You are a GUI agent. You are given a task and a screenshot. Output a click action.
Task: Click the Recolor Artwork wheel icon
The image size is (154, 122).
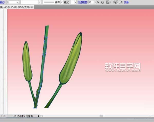coord(102,2)
